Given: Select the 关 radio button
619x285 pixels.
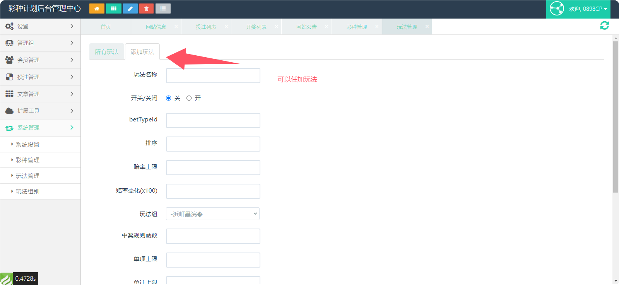Looking at the screenshot, I should 169,98.
